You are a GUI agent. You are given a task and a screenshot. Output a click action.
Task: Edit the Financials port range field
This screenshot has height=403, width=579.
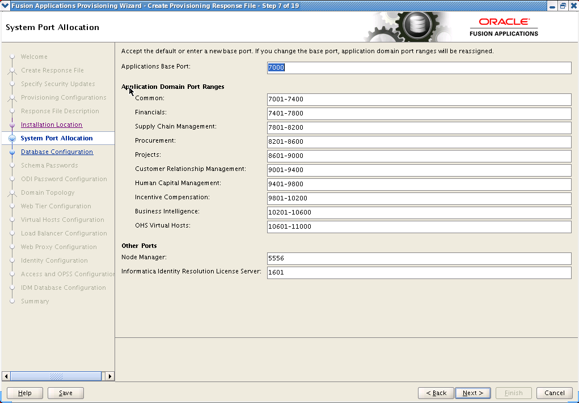click(x=419, y=113)
